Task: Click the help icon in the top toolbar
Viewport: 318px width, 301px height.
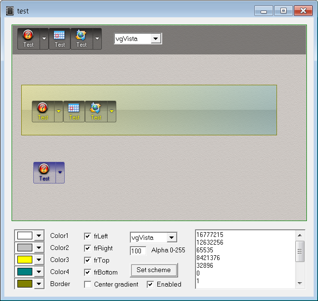Action: click(x=28, y=35)
